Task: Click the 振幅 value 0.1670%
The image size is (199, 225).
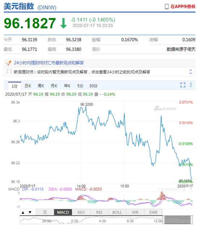Action: coord(130,40)
